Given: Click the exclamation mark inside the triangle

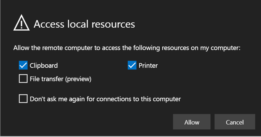Looking at the screenshot, I should (21, 24).
